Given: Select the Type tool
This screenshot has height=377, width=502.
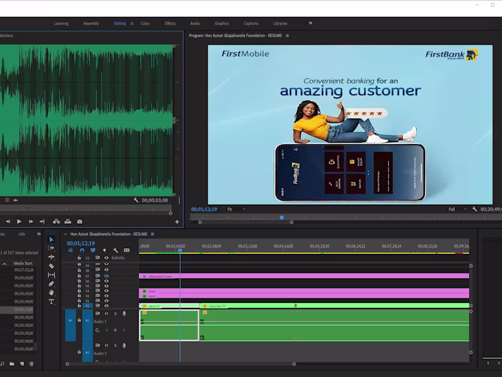Looking at the screenshot, I should pyautogui.click(x=51, y=302).
